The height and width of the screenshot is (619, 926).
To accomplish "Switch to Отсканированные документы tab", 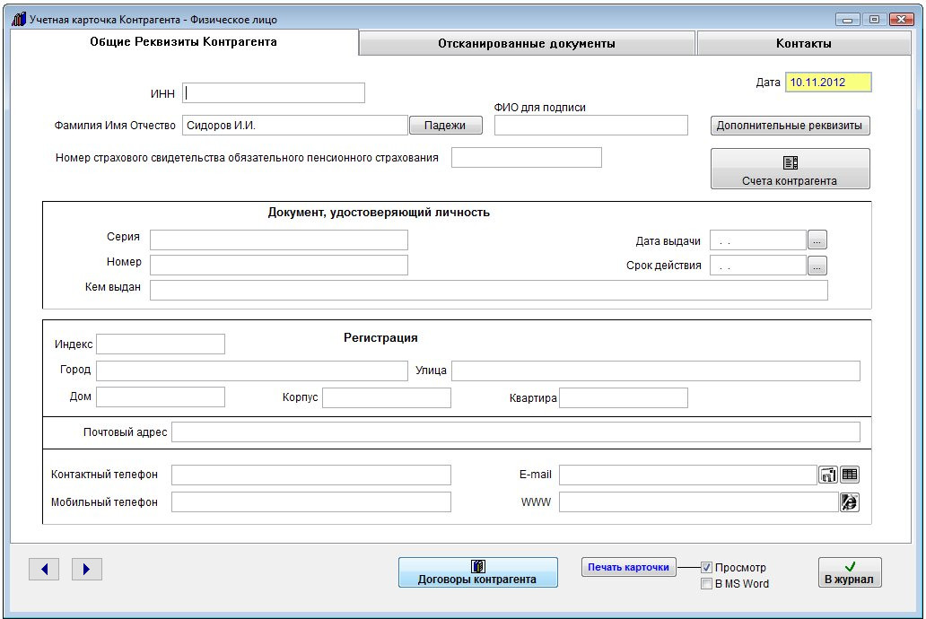I will pyautogui.click(x=527, y=43).
